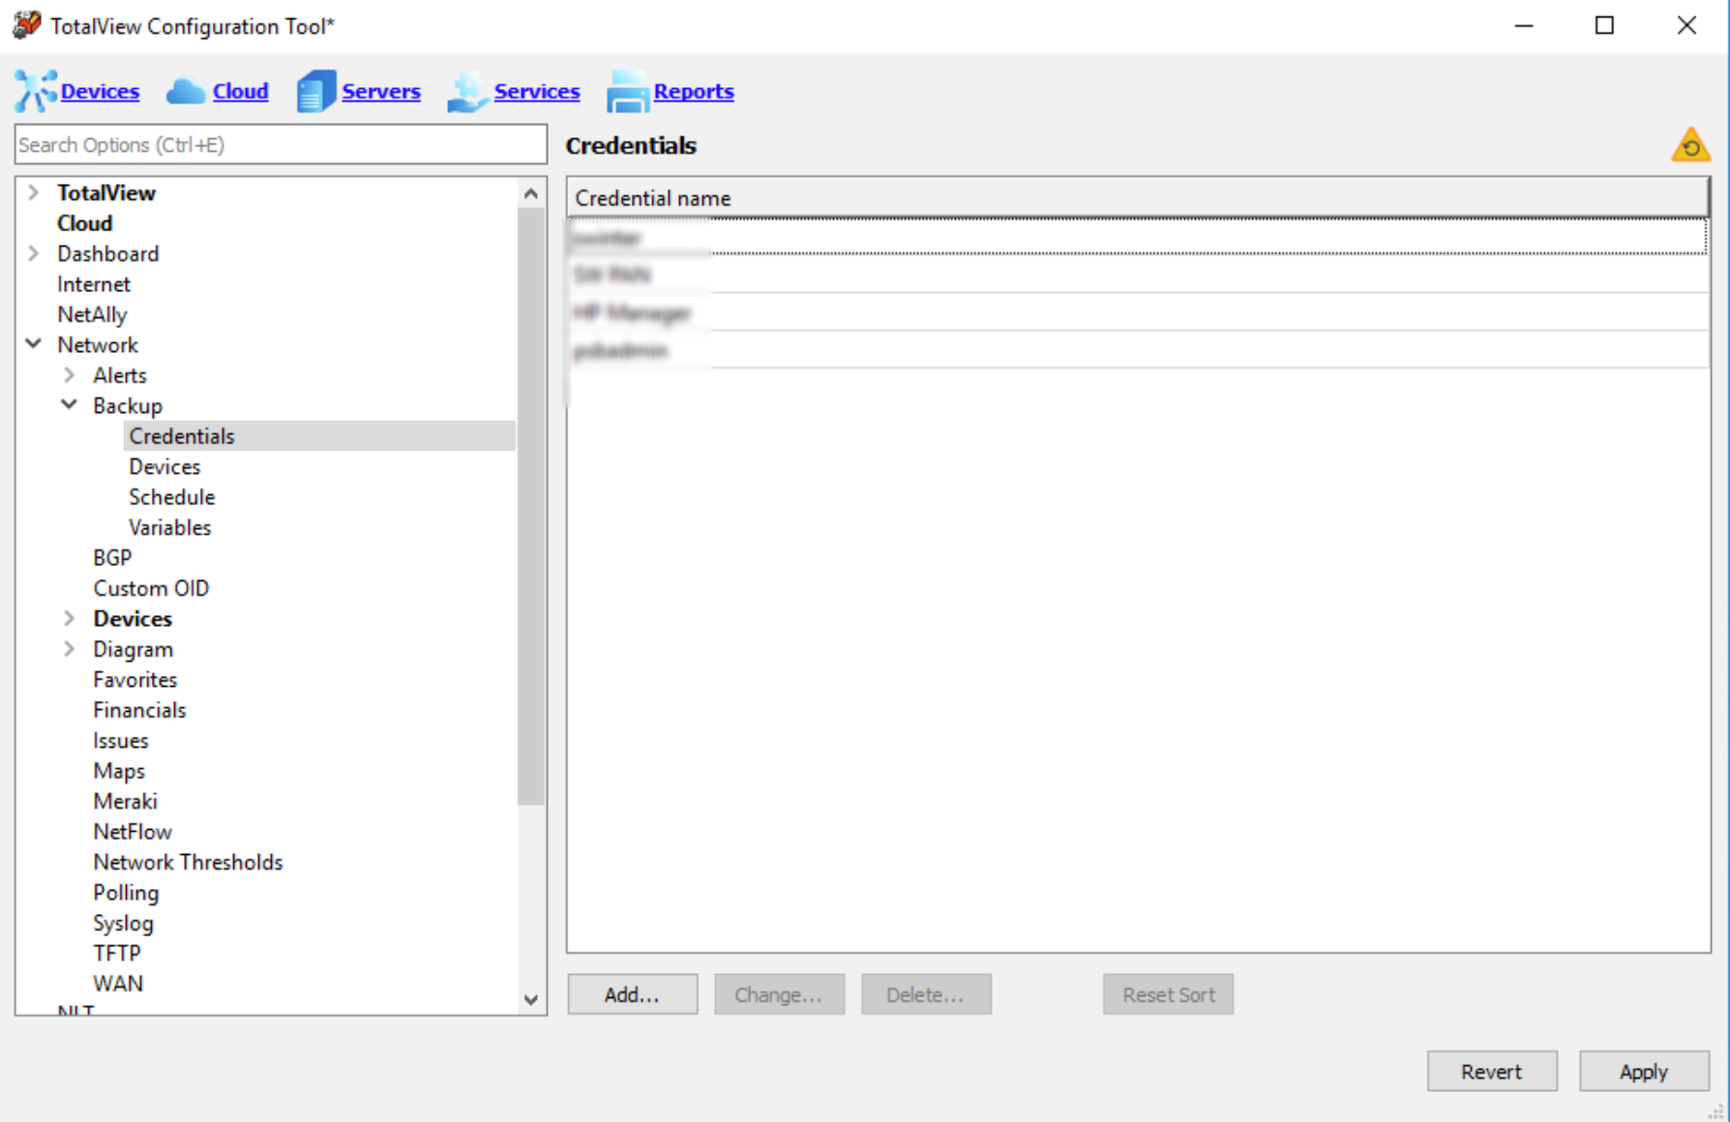Expand the Dashboard tree node
Image resolution: width=1730 pixels, height=1122 pixels.
click(34, 253)
